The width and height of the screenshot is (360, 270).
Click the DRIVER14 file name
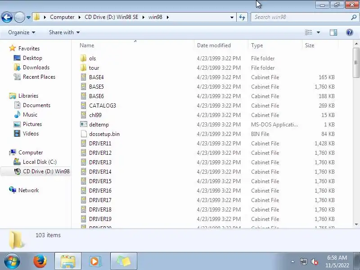100,172
